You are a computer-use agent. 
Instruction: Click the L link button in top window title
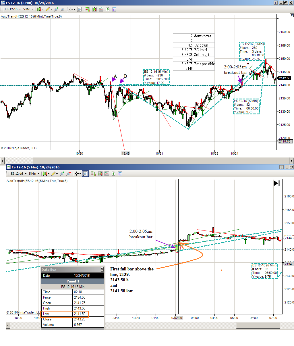[x=276, y=3]
